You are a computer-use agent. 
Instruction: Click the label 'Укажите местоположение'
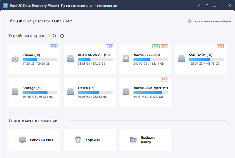(x=33, y=121)
